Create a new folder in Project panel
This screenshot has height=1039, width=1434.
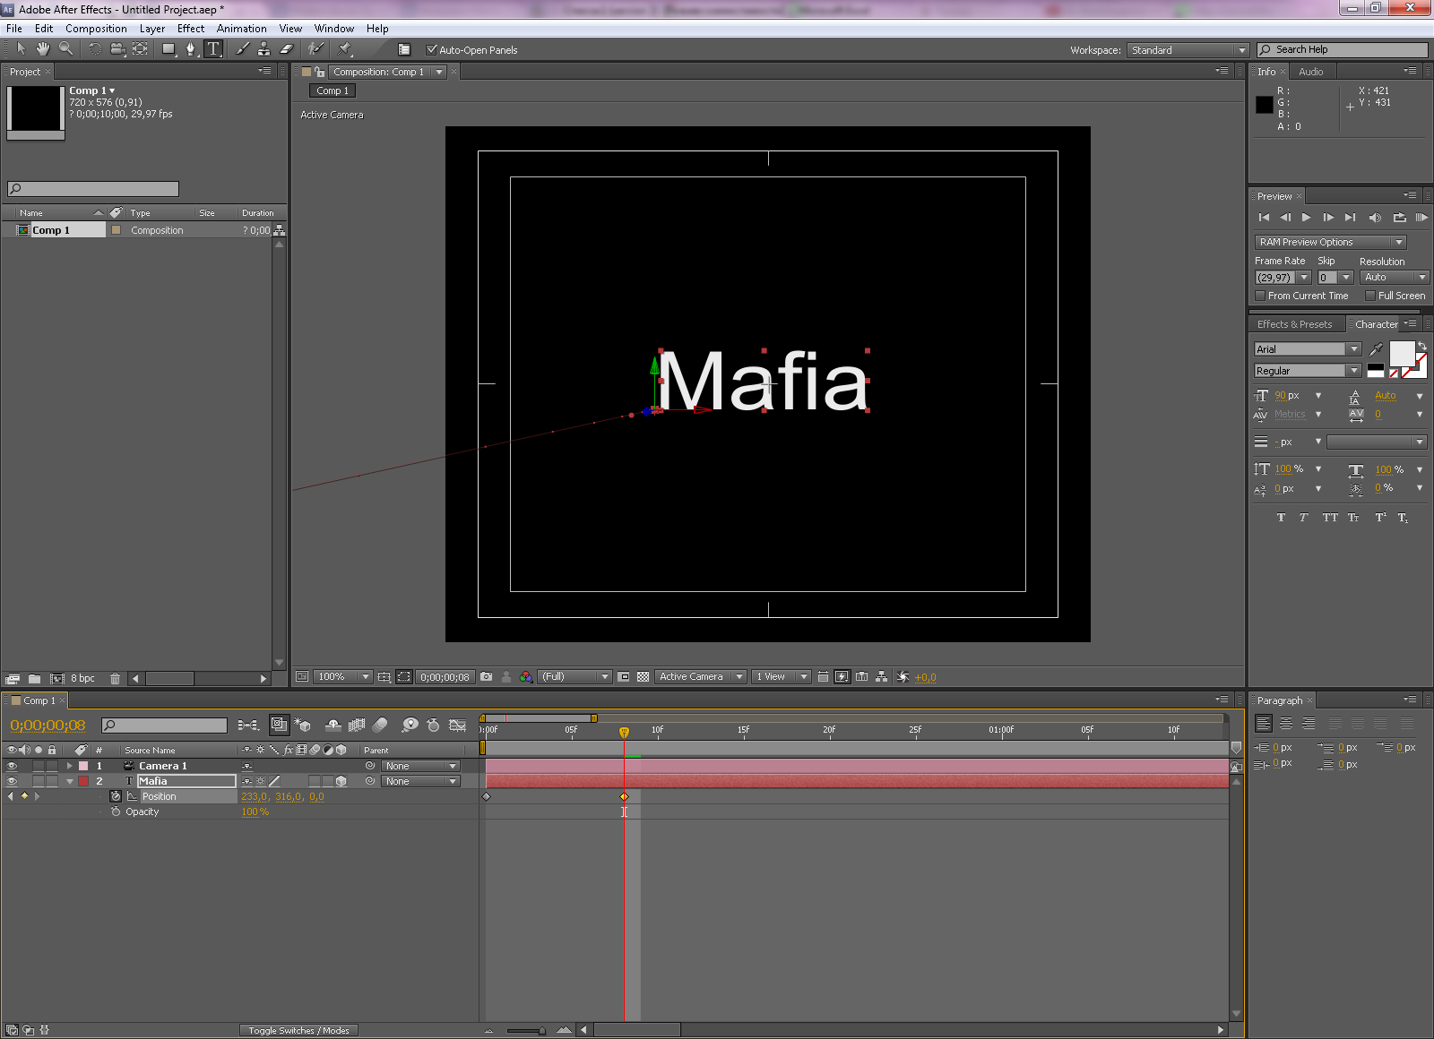pyautogui.click(x=34, y=679)
